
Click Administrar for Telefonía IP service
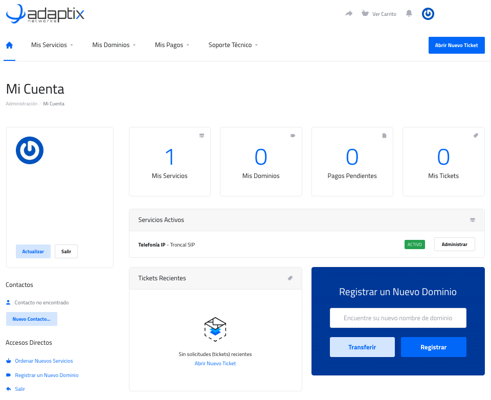click(x=454, y=245)
